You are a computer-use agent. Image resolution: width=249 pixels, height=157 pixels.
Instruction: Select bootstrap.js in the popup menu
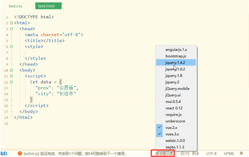tap(176, 56)
